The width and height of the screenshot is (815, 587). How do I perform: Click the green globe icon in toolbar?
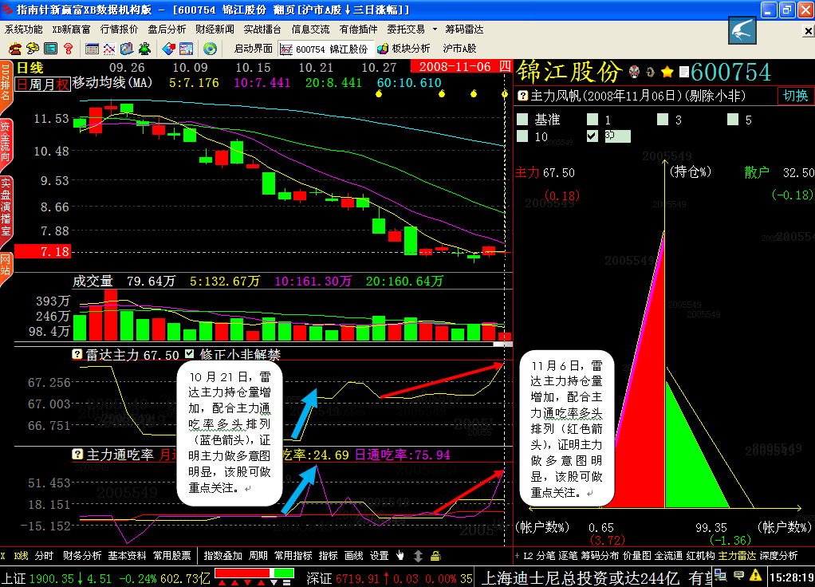[210, 49]
